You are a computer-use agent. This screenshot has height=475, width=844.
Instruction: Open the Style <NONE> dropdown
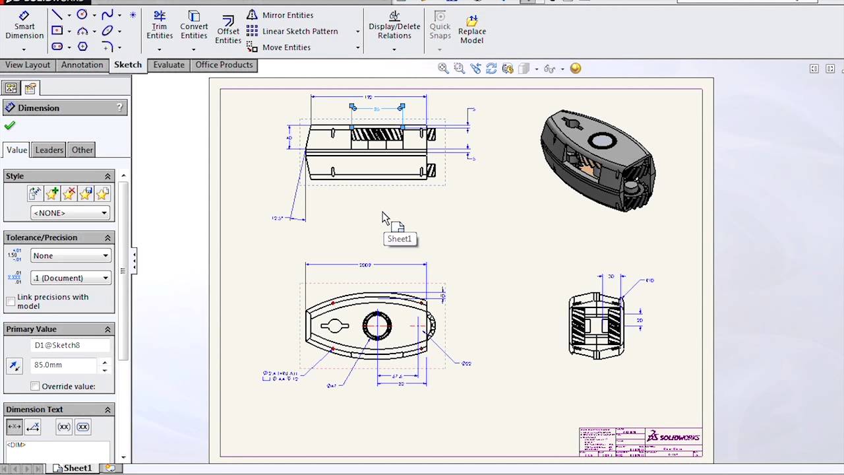(70, 212)
